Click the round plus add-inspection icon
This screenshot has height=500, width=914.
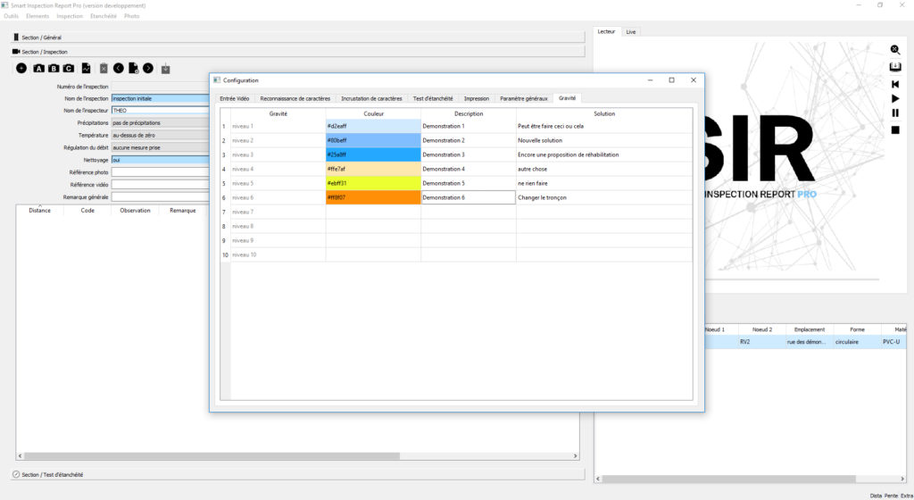click(x=21, y=68)
